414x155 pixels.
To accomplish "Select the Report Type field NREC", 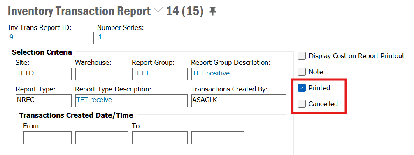I will coord(44,100).
